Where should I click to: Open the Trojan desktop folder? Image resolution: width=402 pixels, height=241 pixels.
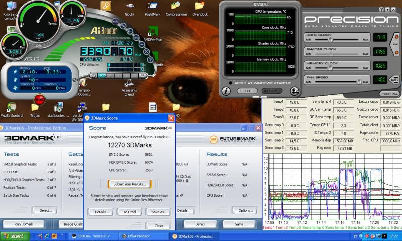click(35, 110)
